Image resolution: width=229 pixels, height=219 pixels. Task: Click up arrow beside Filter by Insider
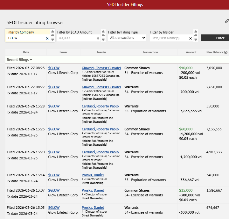(x=196, y=32)
